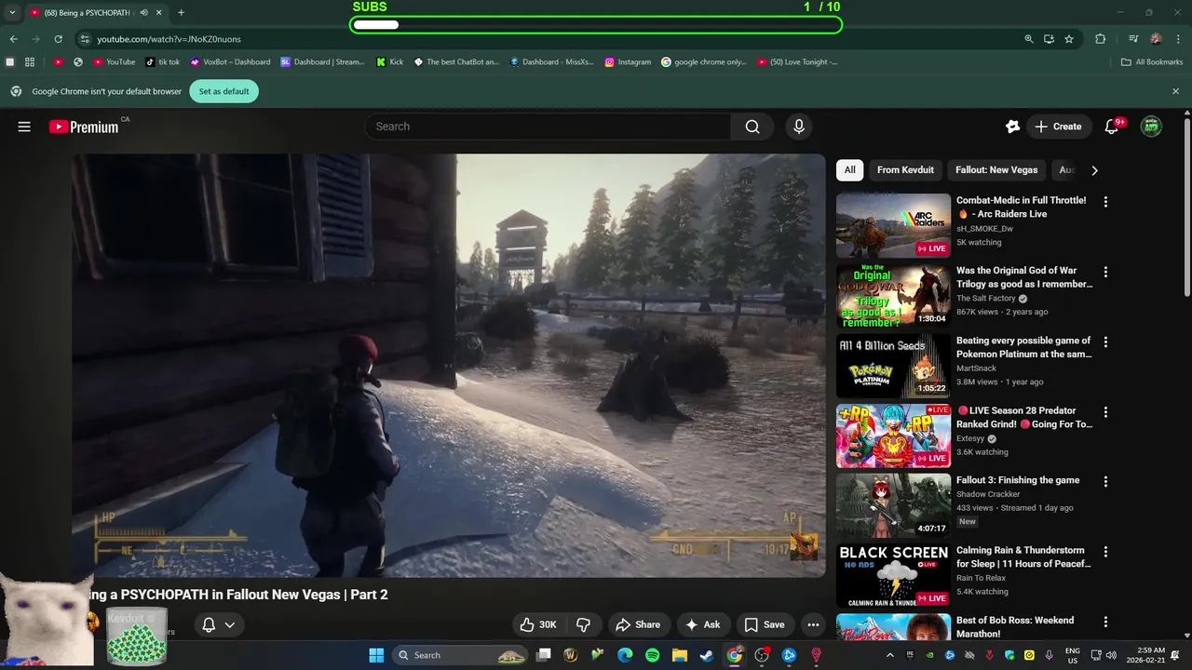Reload the page in Chrome
Image resolution: width=1192 pixels, height=670 pixels.
[x=58, y=39]
